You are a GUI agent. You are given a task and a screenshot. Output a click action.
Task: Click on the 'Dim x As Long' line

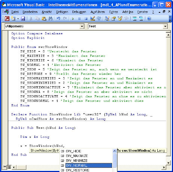coord(35,137)
